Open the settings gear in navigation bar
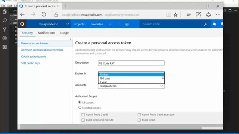Image resolution: width=239 pixels, height=134 pixels. click(127, 24)
